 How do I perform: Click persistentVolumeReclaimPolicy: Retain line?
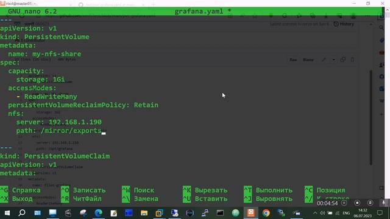[83, 105]
